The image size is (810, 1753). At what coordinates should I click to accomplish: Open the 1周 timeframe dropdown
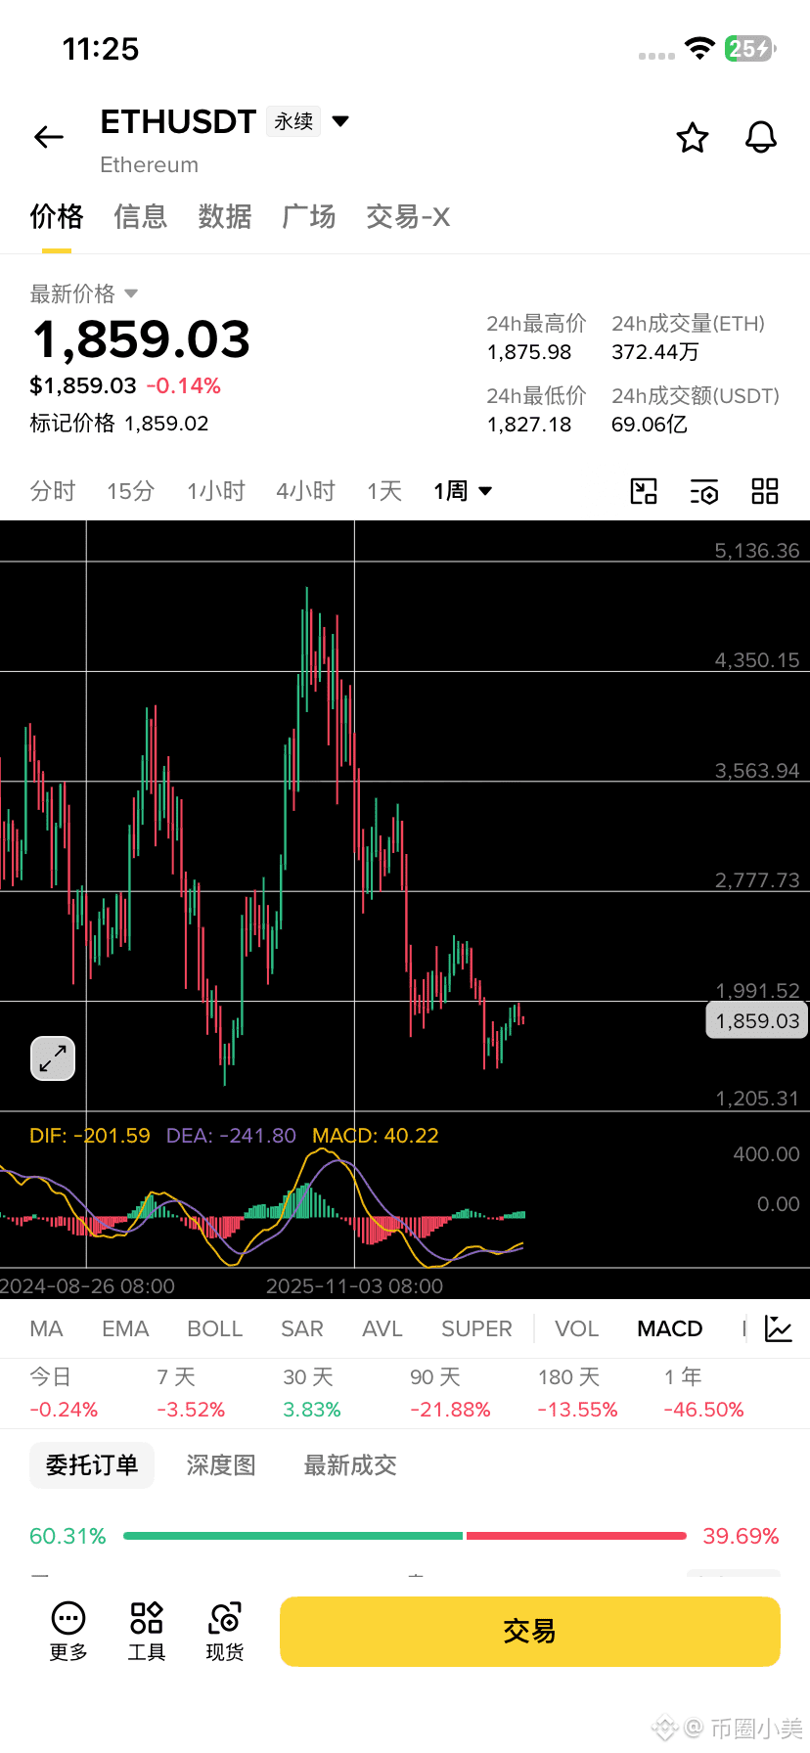tap(463, 491)
